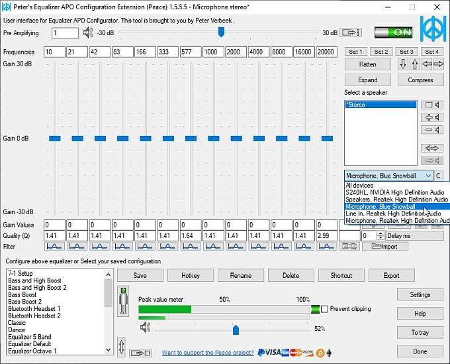Collapse the Microphone, Blue Snowball device dropdown
Viewport: 450px width, 364px height.
click(428, 176)
